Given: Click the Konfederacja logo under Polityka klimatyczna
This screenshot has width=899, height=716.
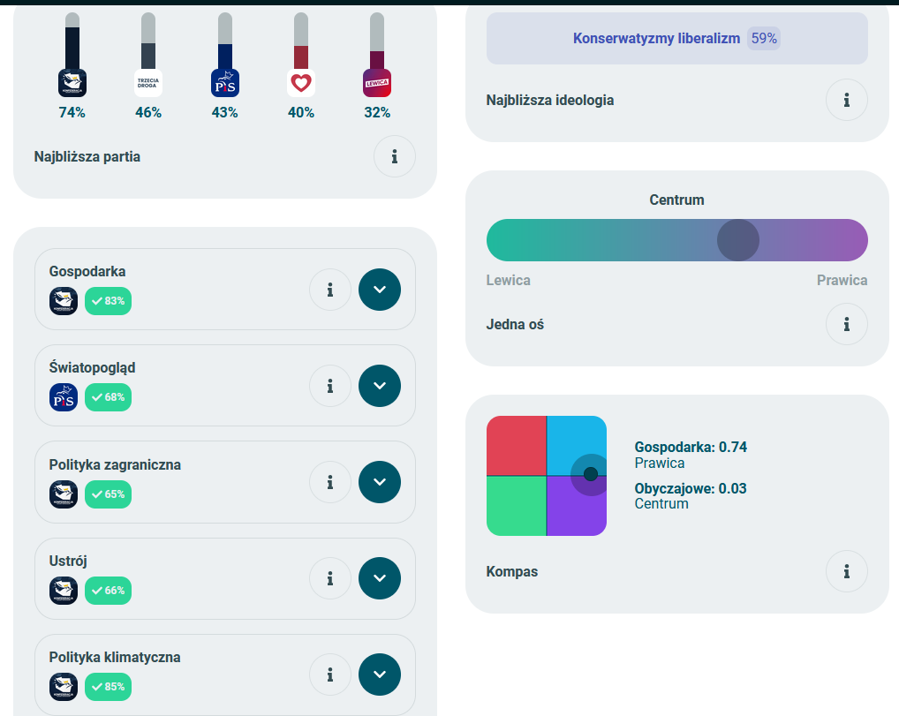Looking at the screenshot, I should tap(64, 687).
